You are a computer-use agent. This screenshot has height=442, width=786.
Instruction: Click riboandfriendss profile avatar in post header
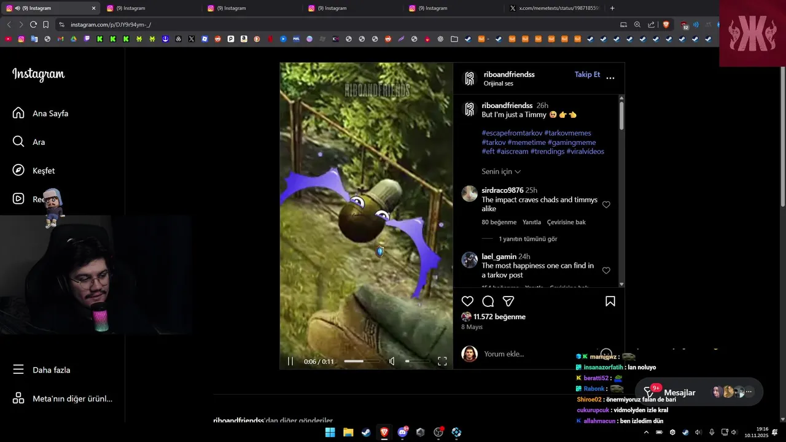[470, 79]
